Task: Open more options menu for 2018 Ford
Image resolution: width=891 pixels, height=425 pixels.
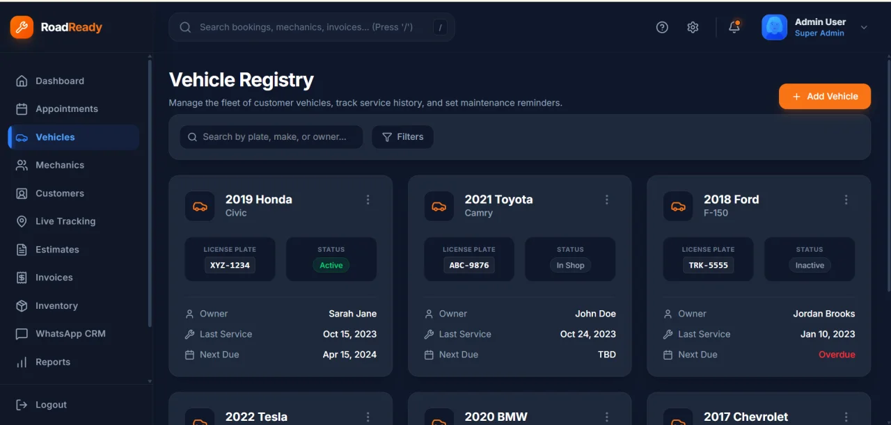Action: click(x=846, y=200)
